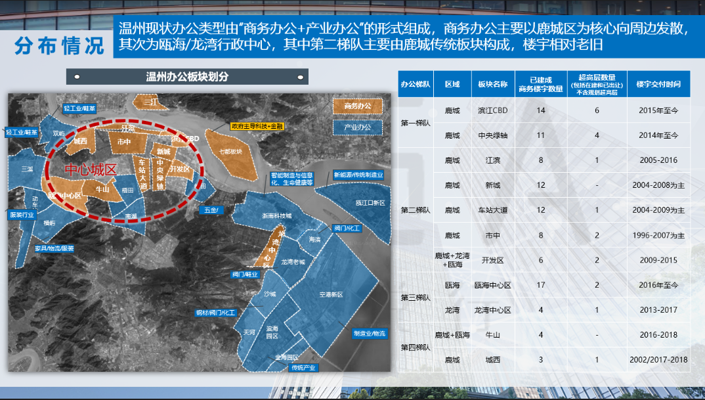This screenshot has width=705, height=400.
Task: Click the delivery time '2004-2009为主'
Action: pos(658,210)
